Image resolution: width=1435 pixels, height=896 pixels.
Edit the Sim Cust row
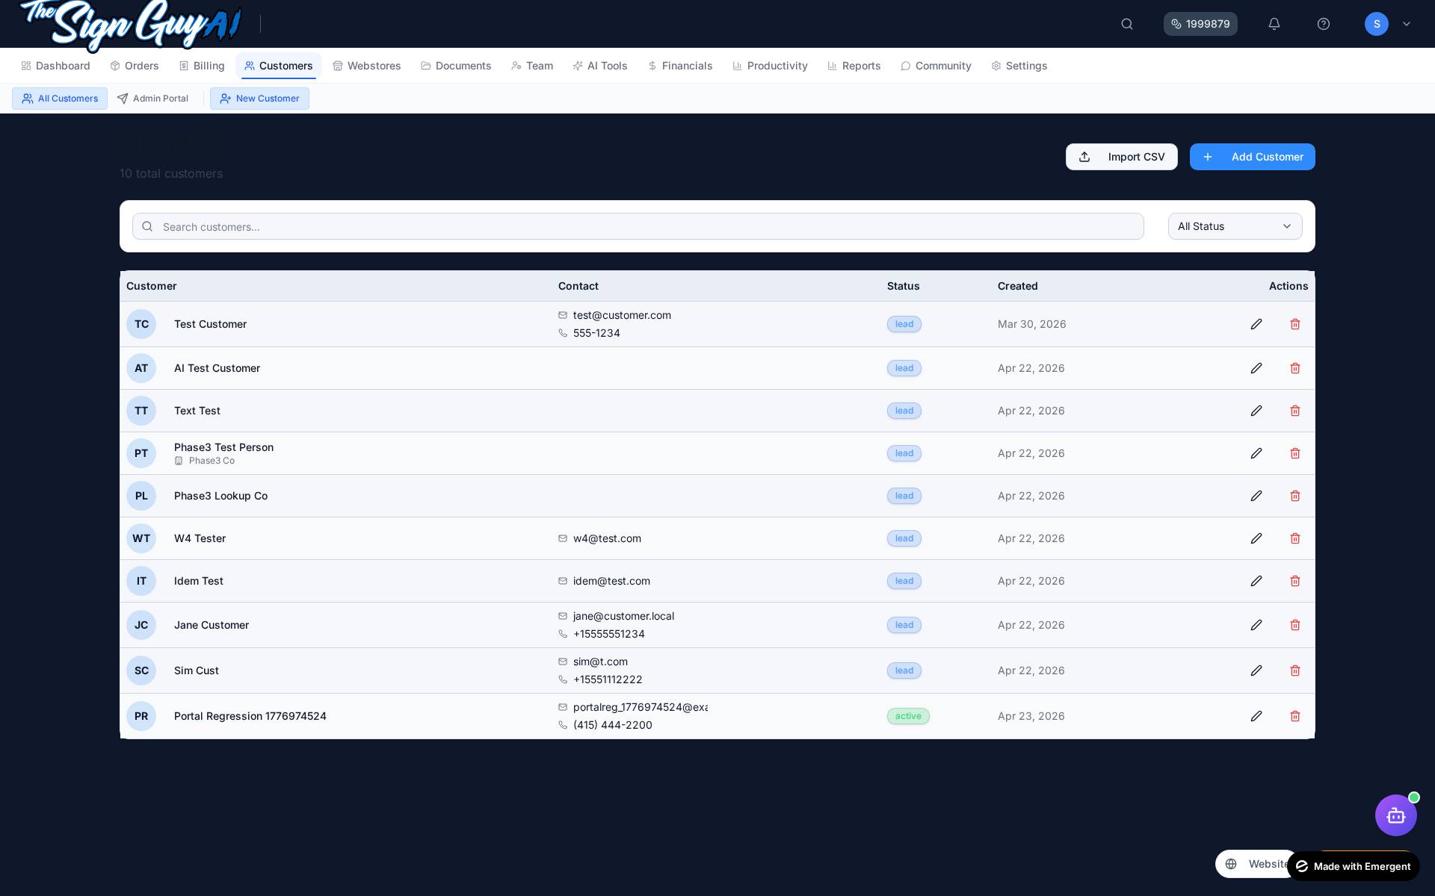point(1256,671)
